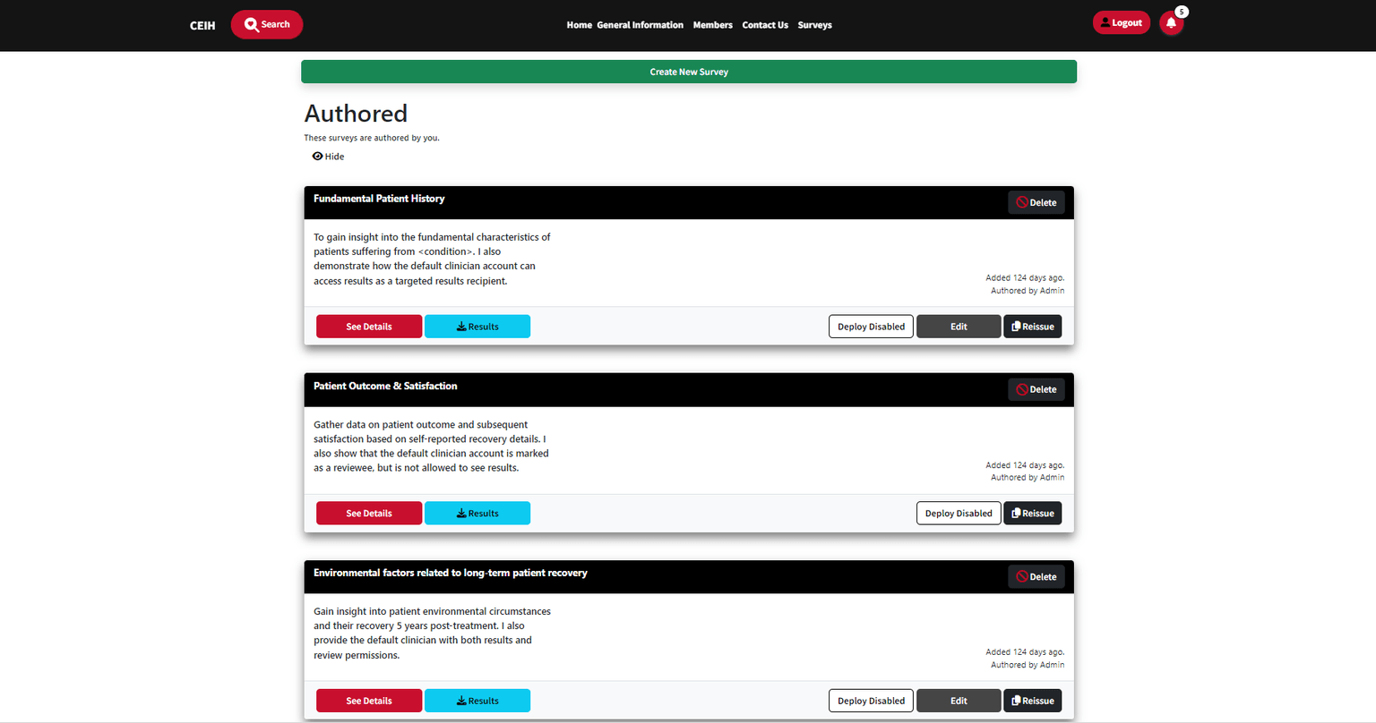The image size is (1376, 723).
Task: Toggle Deploy Disabled on Patient Outcome survey
Action: 958,514
